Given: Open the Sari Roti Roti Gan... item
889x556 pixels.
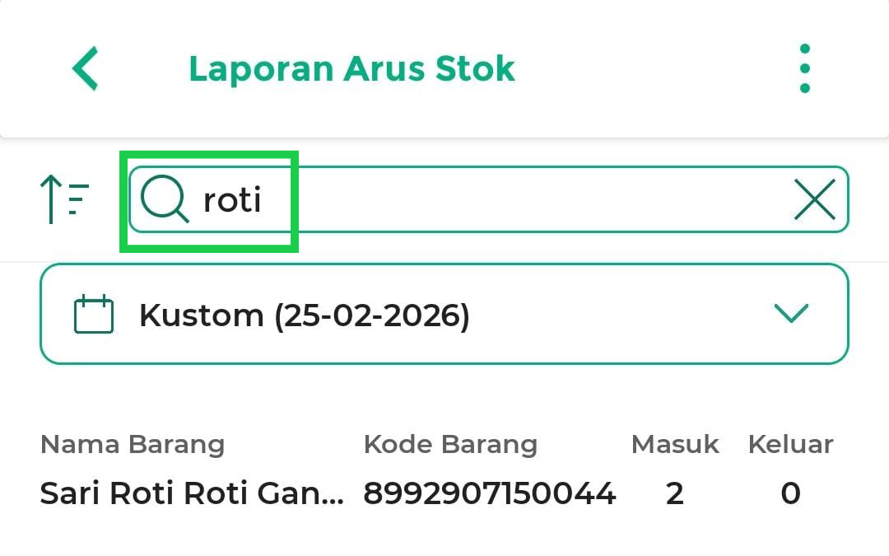Looking at the screenshot, I should tap(192, 493).
